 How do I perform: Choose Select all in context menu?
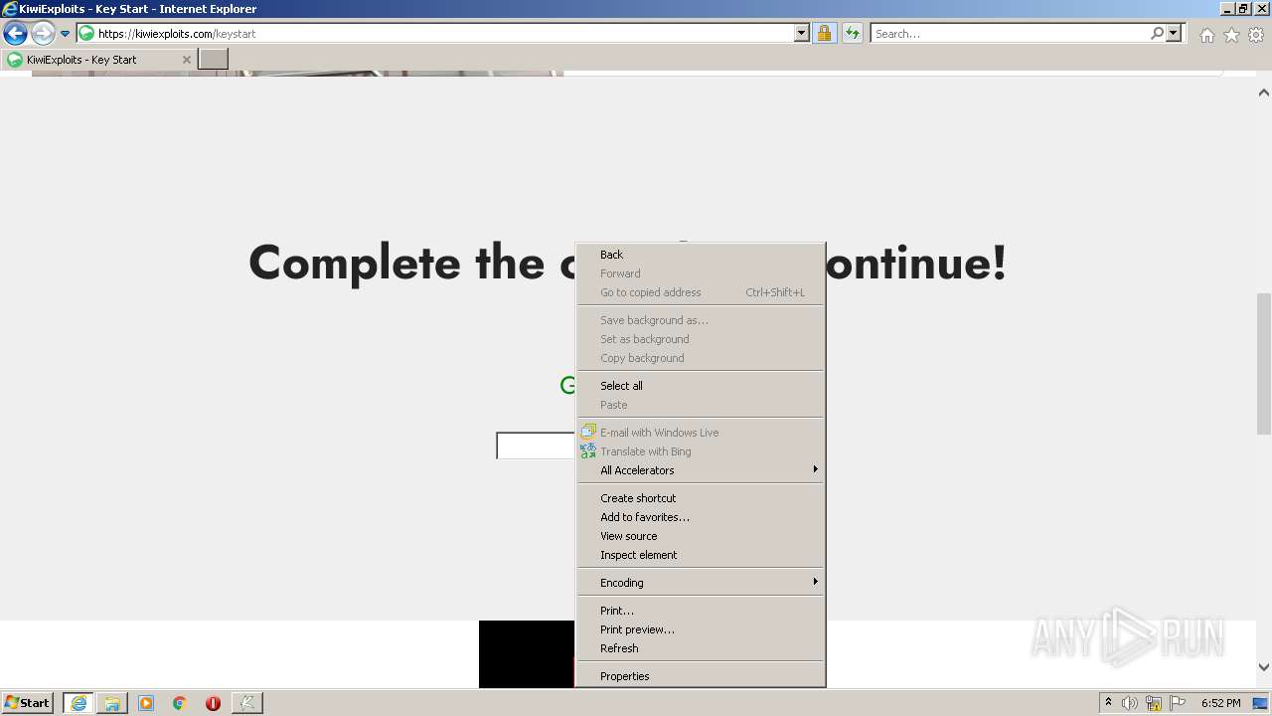[x=701, y=386]
